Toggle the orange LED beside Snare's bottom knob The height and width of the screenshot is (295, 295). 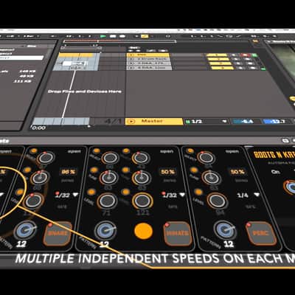(20, 192)
